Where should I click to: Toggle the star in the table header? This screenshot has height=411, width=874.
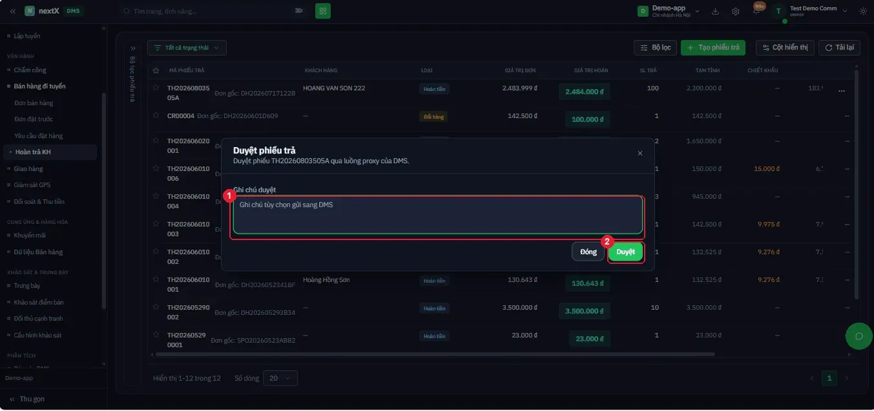pyautogui.click(x=156, y=70)
